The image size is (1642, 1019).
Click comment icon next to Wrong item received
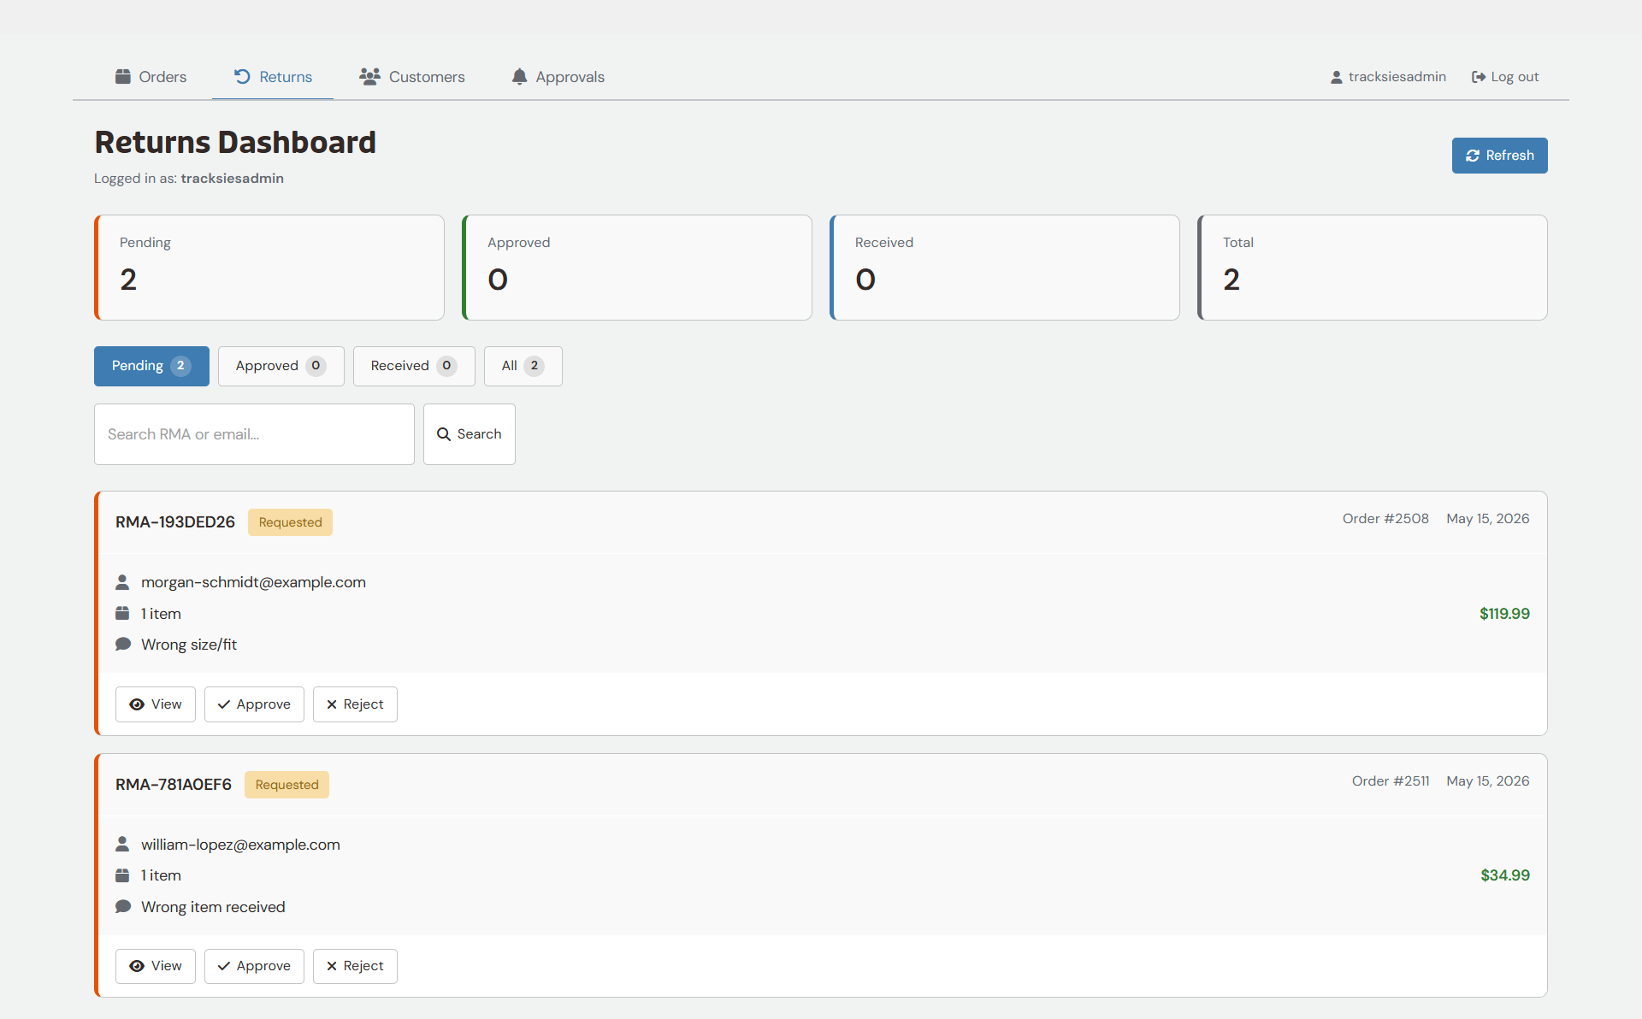coord(123,907)
